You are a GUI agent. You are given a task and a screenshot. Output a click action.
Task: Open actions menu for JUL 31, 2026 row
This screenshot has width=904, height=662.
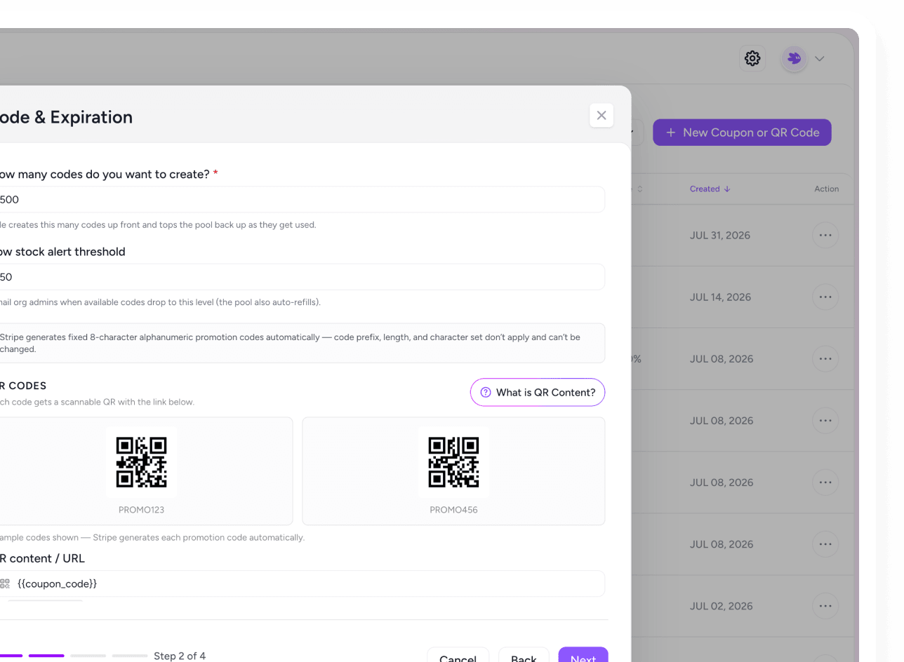pos(825,236)
